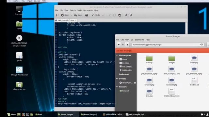Undo the last edit in gedit
209x117 pixels.
[96, 15]
